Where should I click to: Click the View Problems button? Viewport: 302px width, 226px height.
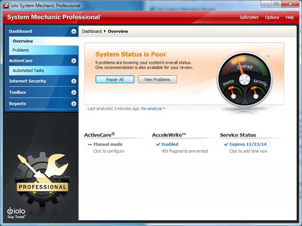click(157, 80)
